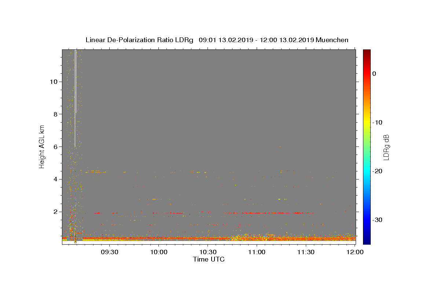
Task: Click the 09:30 time tick label
Action: 109,252
